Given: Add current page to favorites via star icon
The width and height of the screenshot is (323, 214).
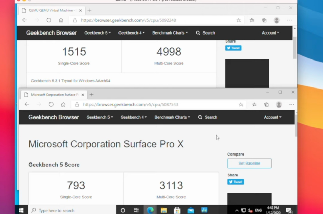Looking at the screenshot, I should [241, 104].
